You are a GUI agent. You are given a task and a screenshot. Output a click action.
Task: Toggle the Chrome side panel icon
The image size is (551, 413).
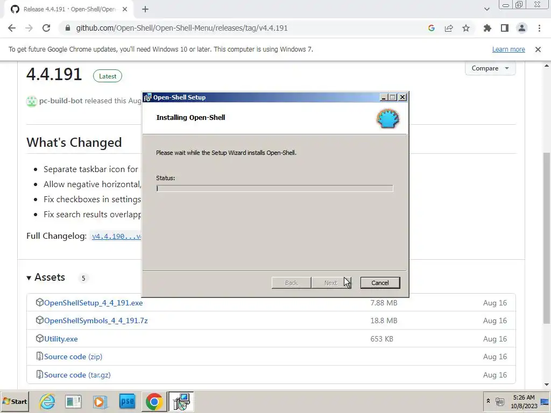tap(505, 28)
